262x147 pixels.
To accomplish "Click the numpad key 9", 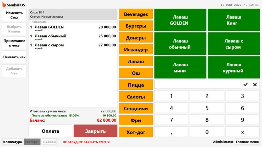I will [242, 120].
